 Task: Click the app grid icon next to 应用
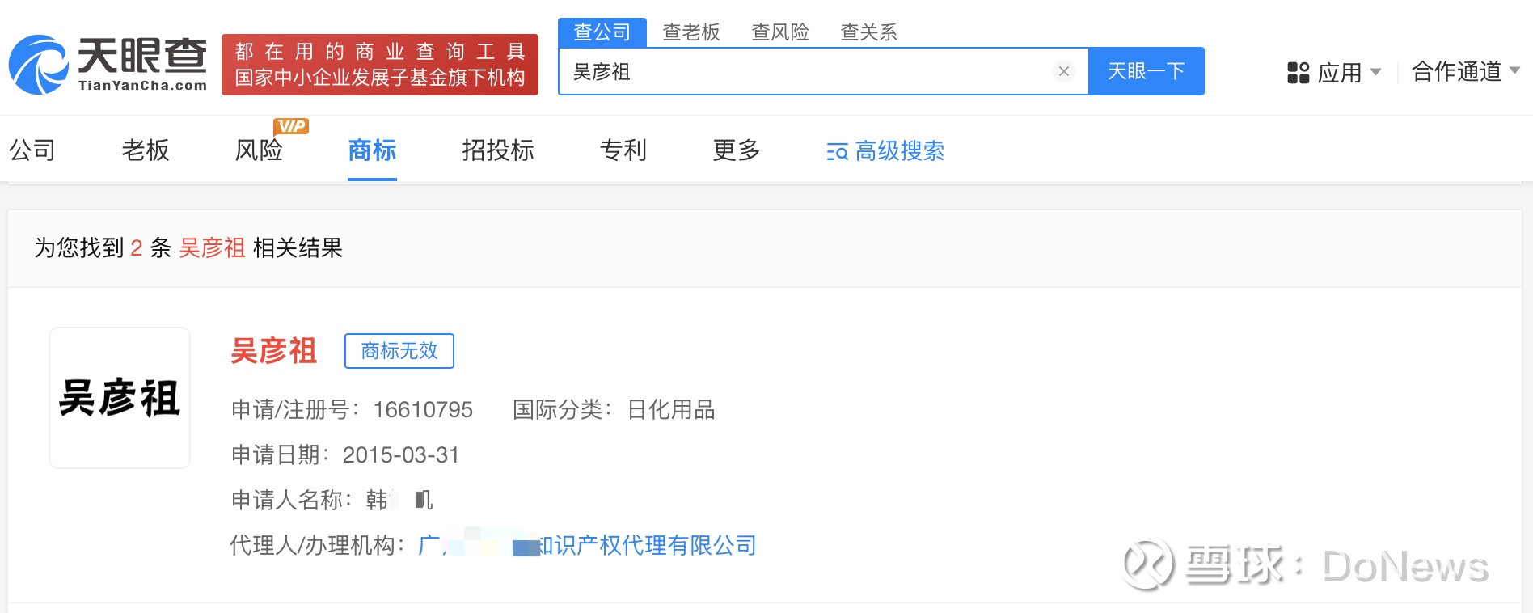pos(1298,73)
